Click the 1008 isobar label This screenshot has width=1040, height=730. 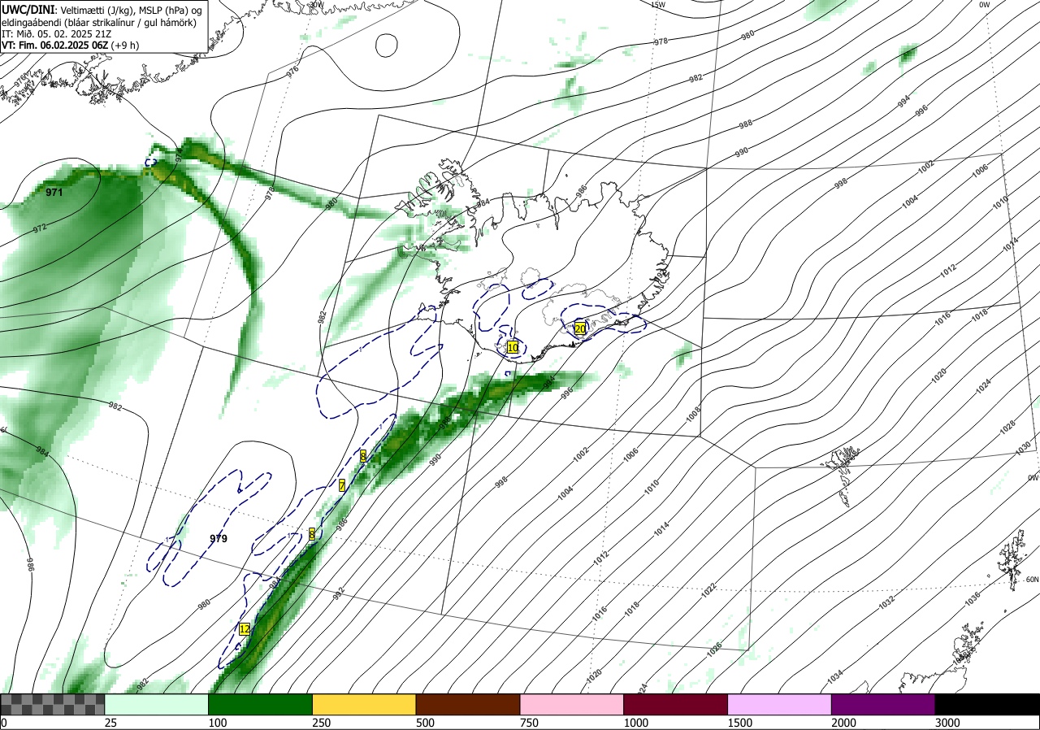click(x=693, y=415)
